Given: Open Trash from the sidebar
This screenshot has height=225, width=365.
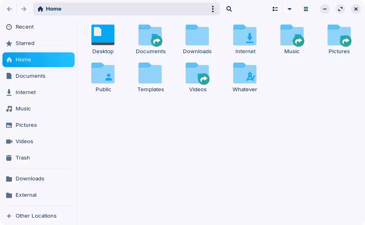Looking at the screenshot, I should pyautogui.click(x=23, y=158).
